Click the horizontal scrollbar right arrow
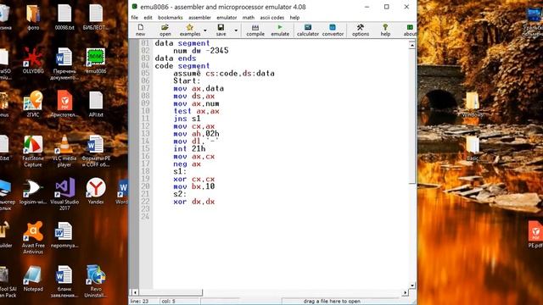The image size is (543, 305). point(405,292)
